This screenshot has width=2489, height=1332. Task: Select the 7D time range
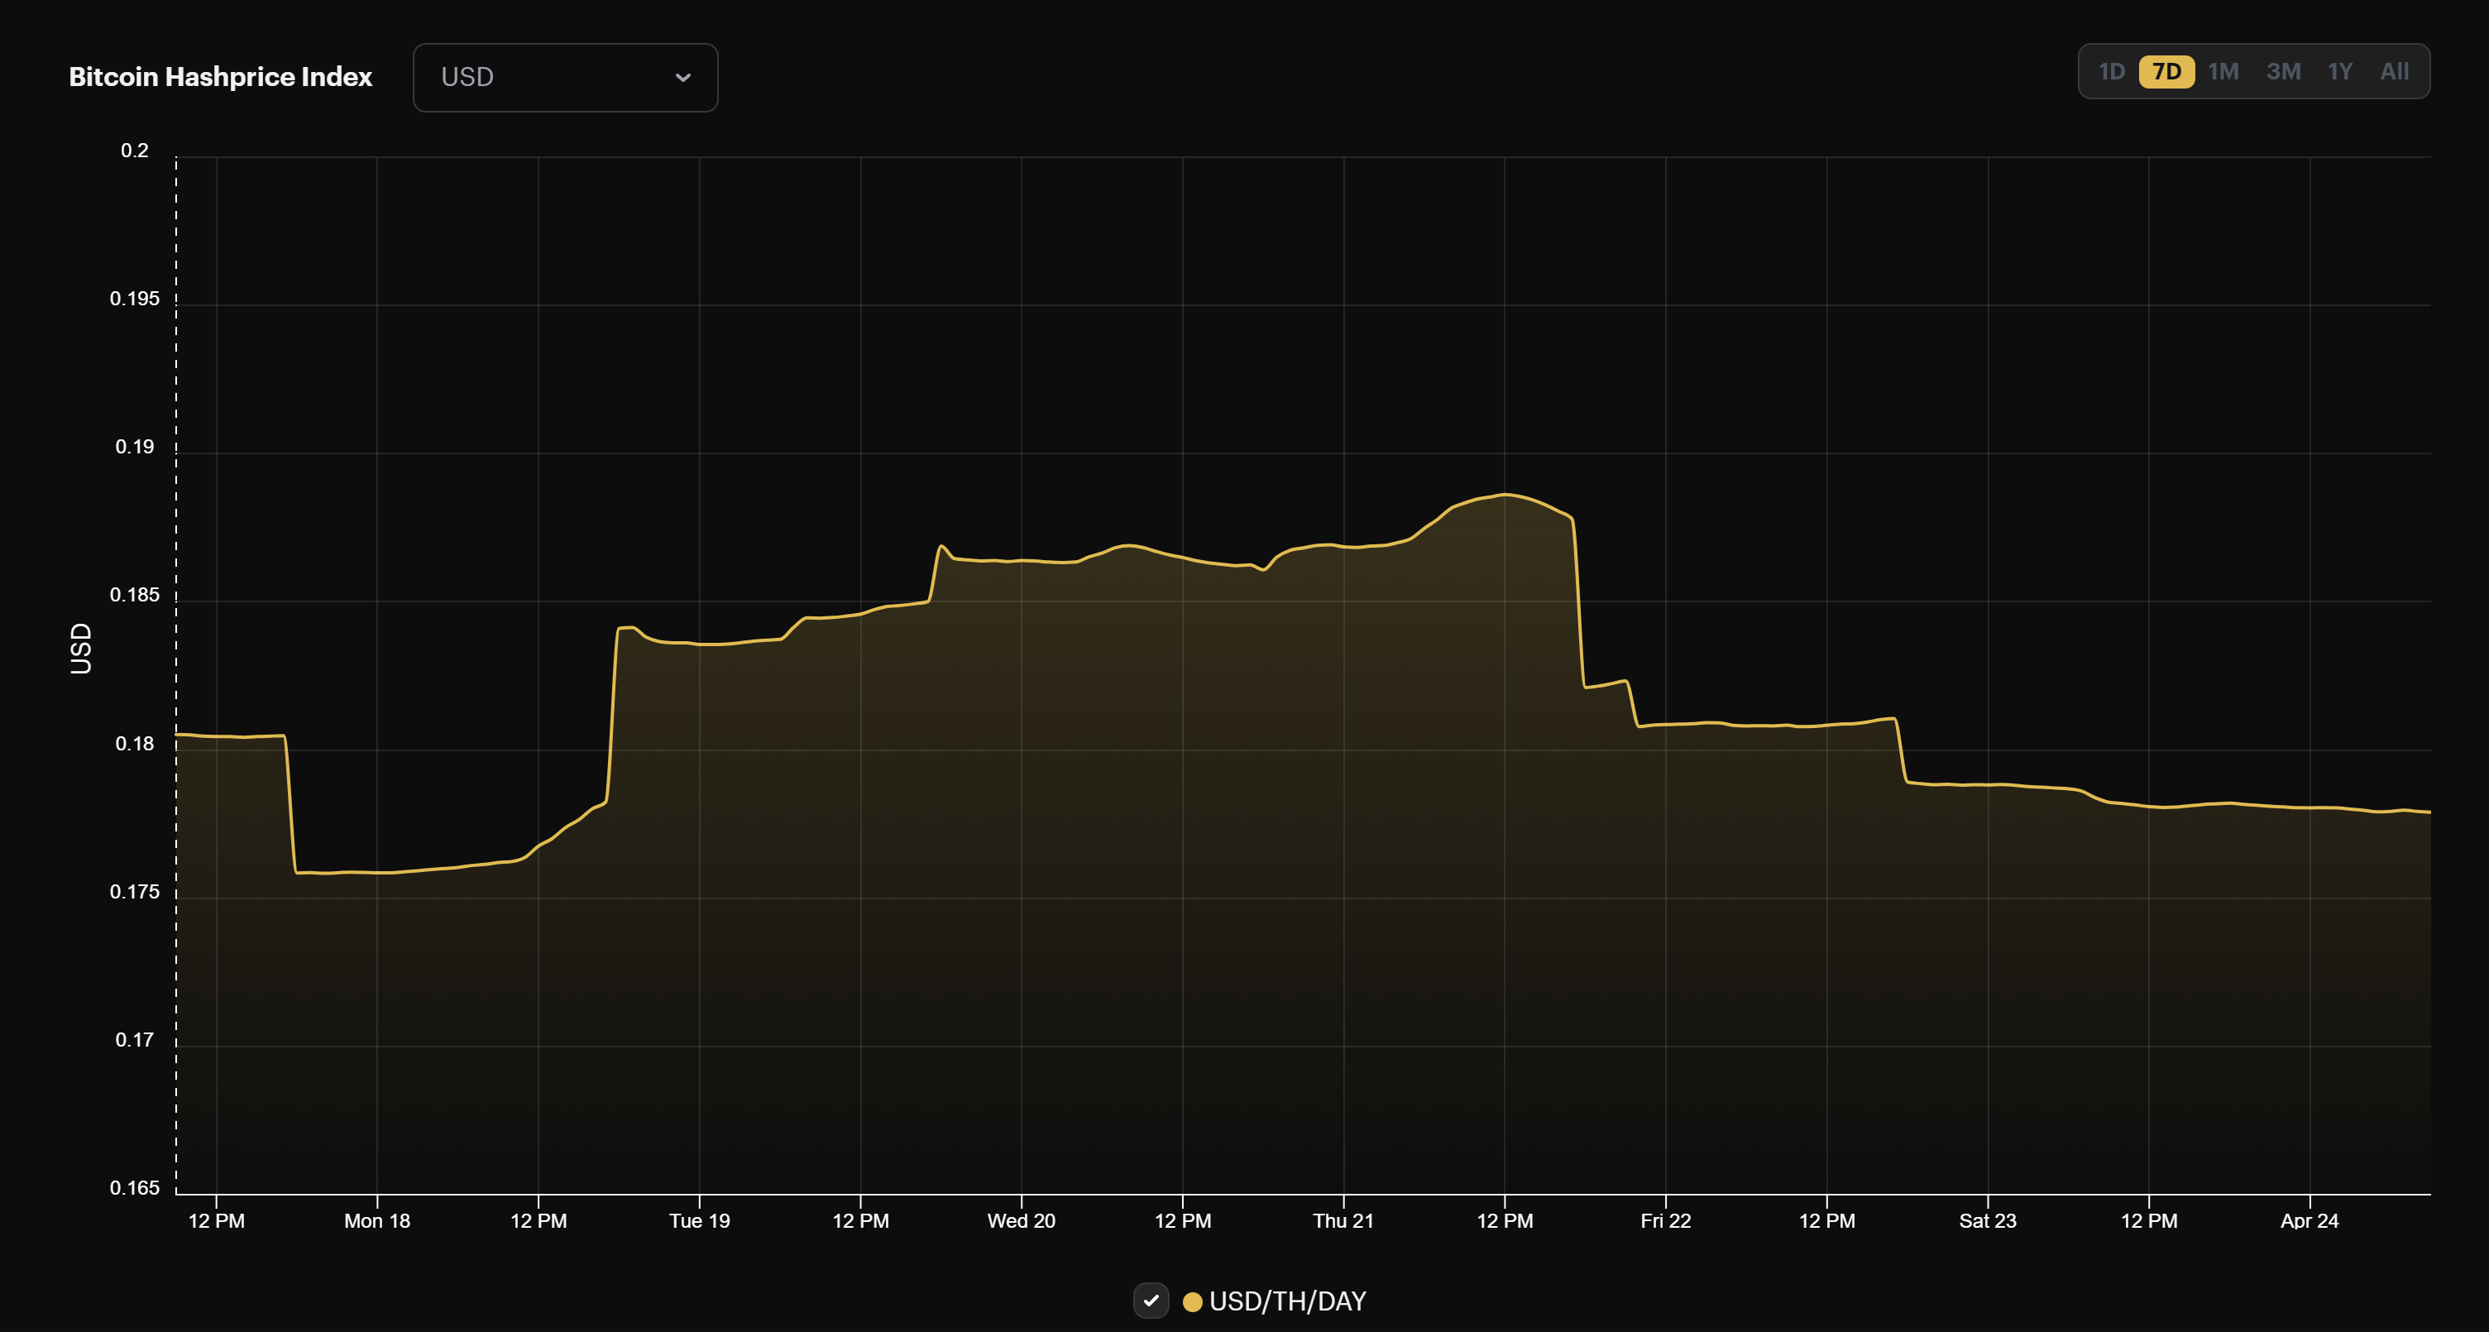(x=2166, y=71)
